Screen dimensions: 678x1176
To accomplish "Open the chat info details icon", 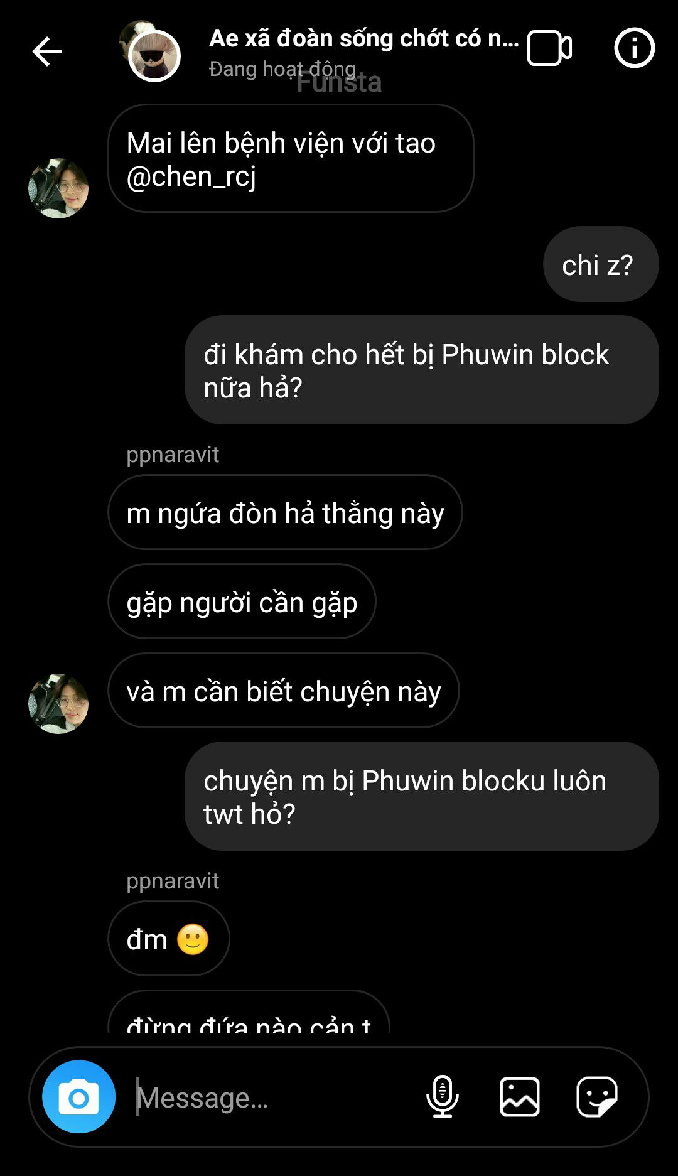I will (x=634, y=48).
